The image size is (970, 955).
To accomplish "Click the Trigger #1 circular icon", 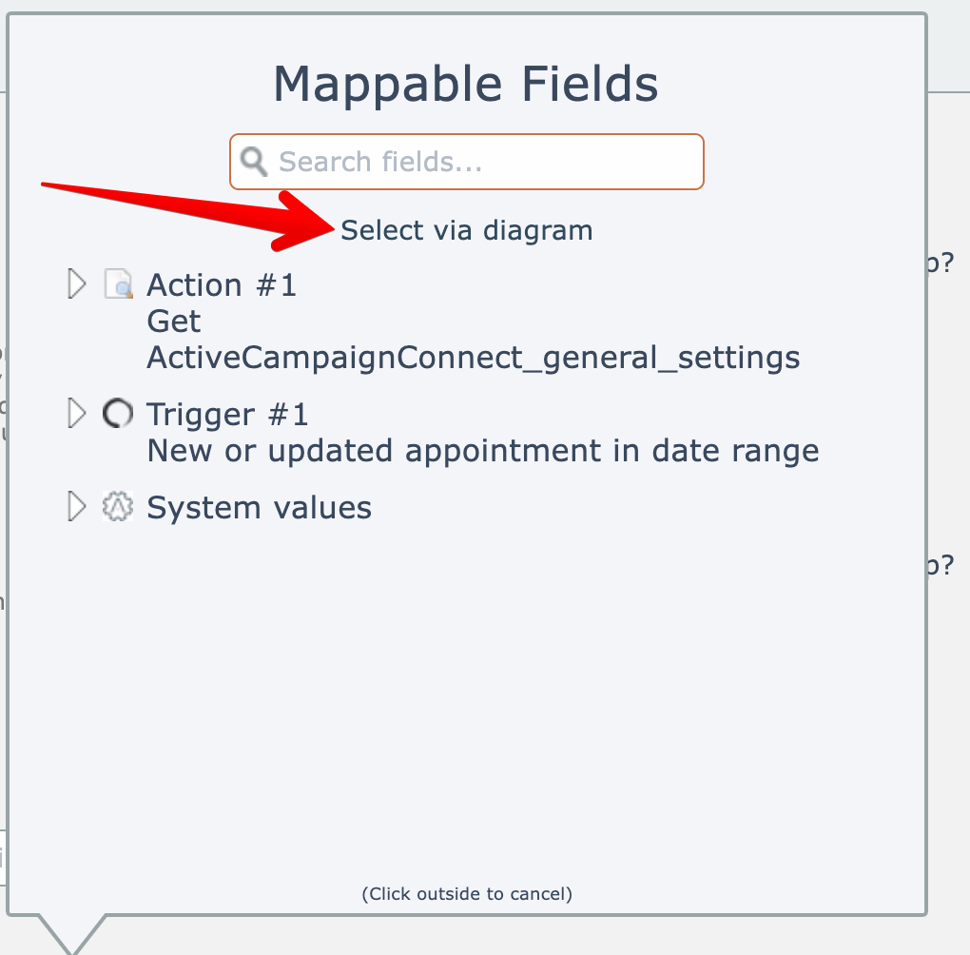I will (117, 414).
